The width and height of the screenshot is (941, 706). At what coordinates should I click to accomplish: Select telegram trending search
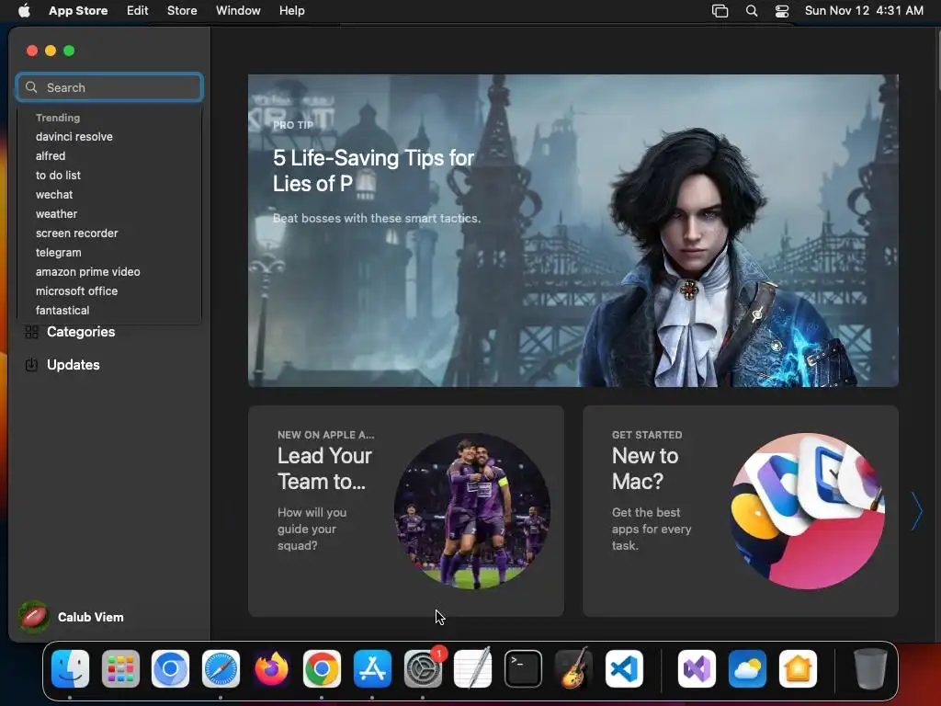58,253
